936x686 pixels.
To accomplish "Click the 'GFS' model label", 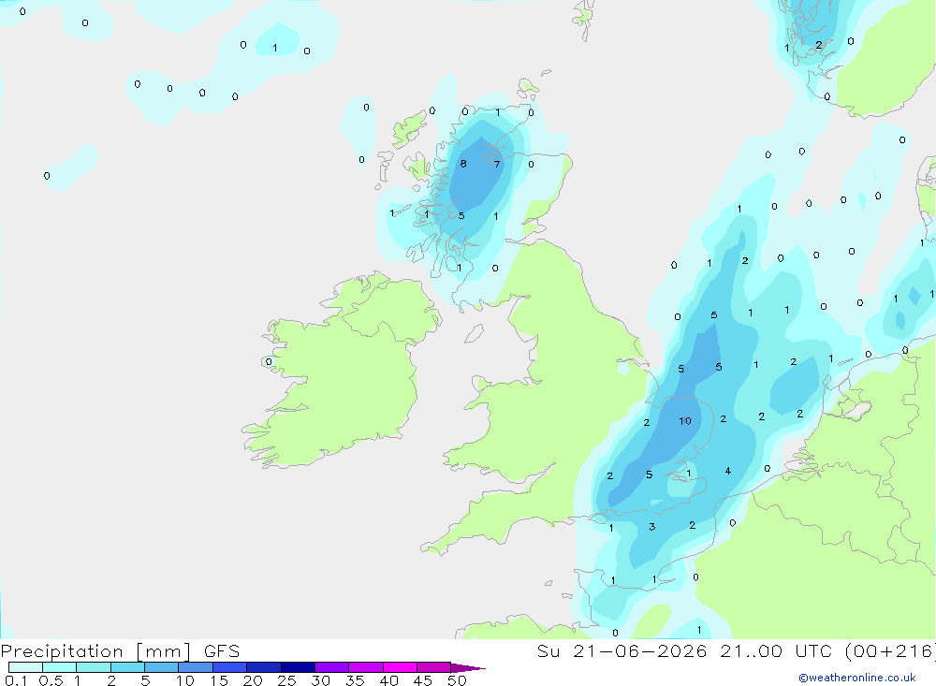I will [x=222, y=651].
